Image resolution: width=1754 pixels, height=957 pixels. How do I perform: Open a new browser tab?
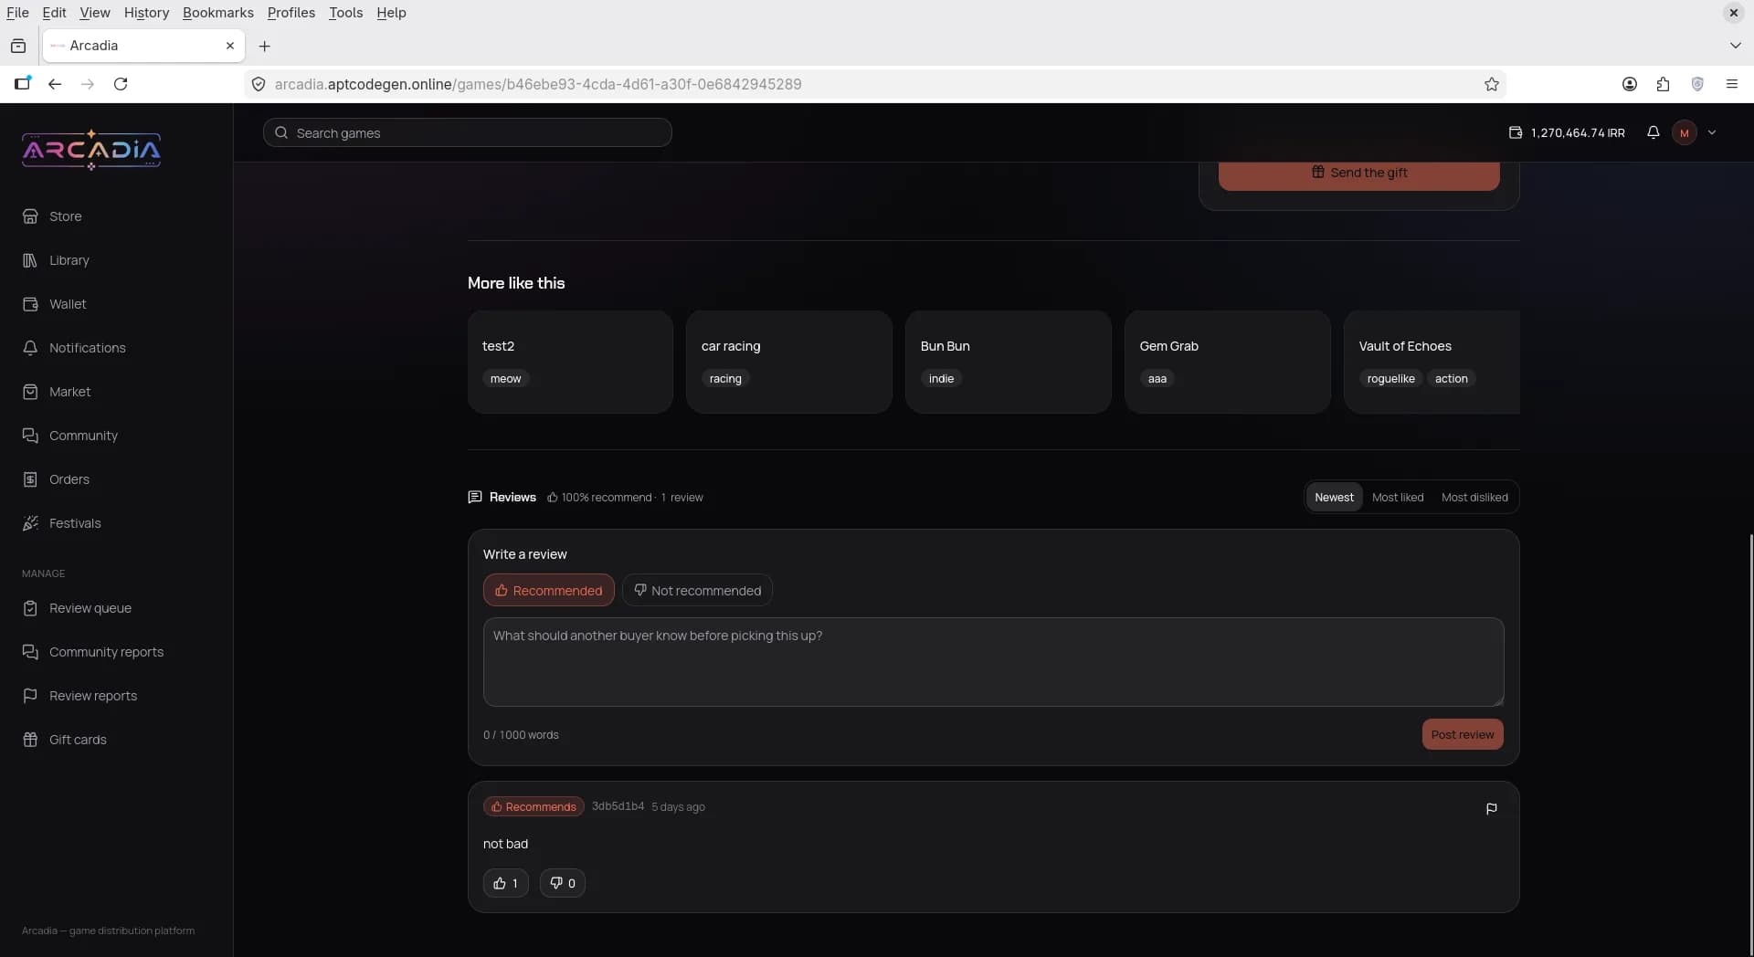click(265, 46)
